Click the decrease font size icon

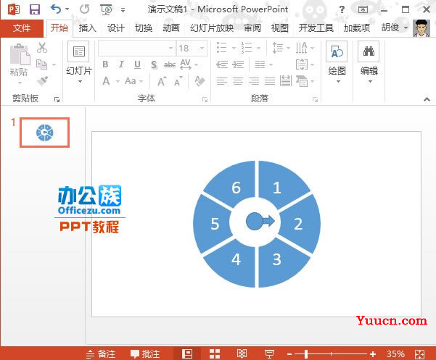click(x=178, y=81)
